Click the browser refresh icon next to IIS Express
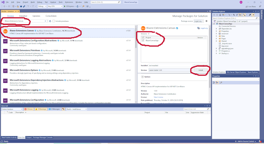 [77, 6]
